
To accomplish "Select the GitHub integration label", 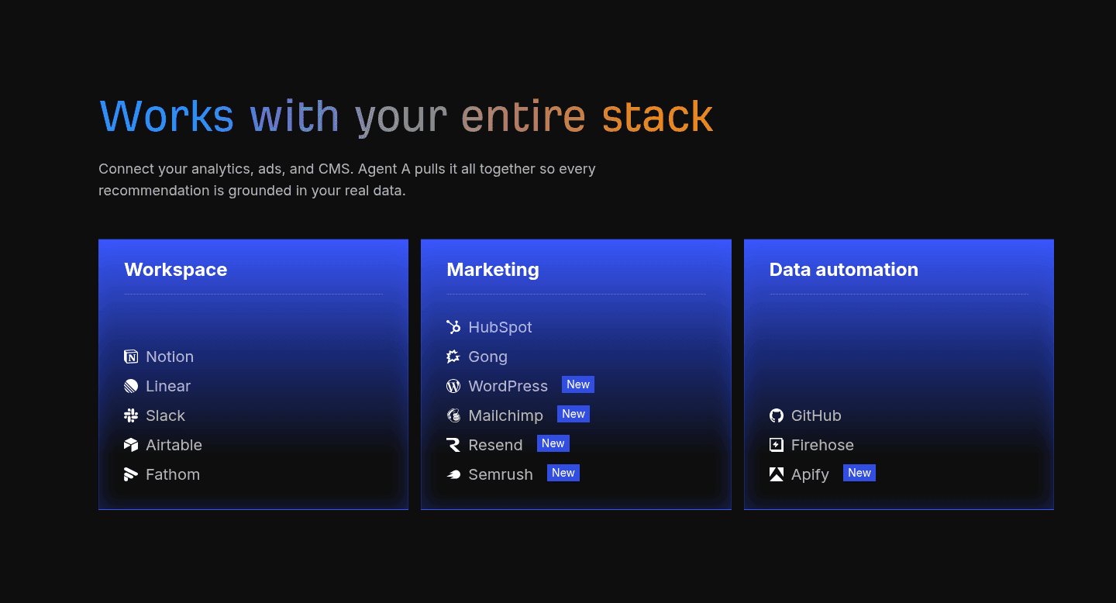I will click(x=816, y=415).
